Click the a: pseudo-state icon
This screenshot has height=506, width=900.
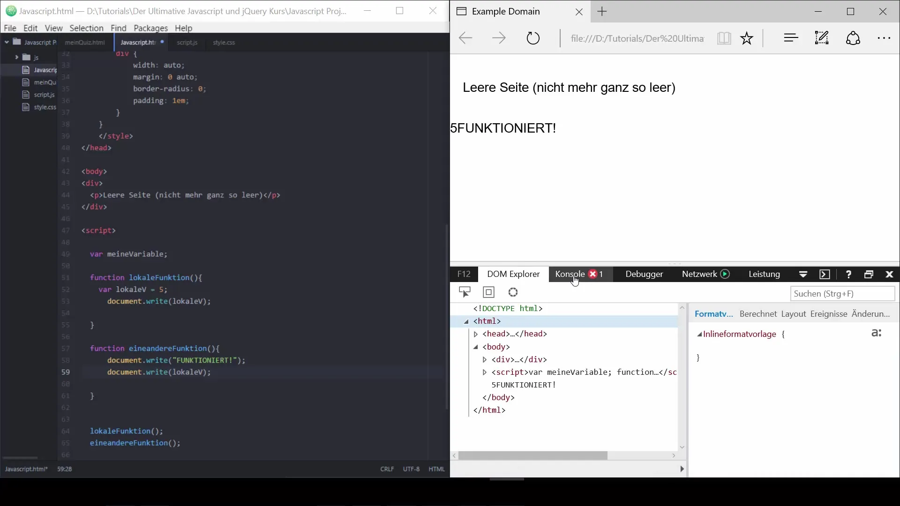tap(876, 333)
